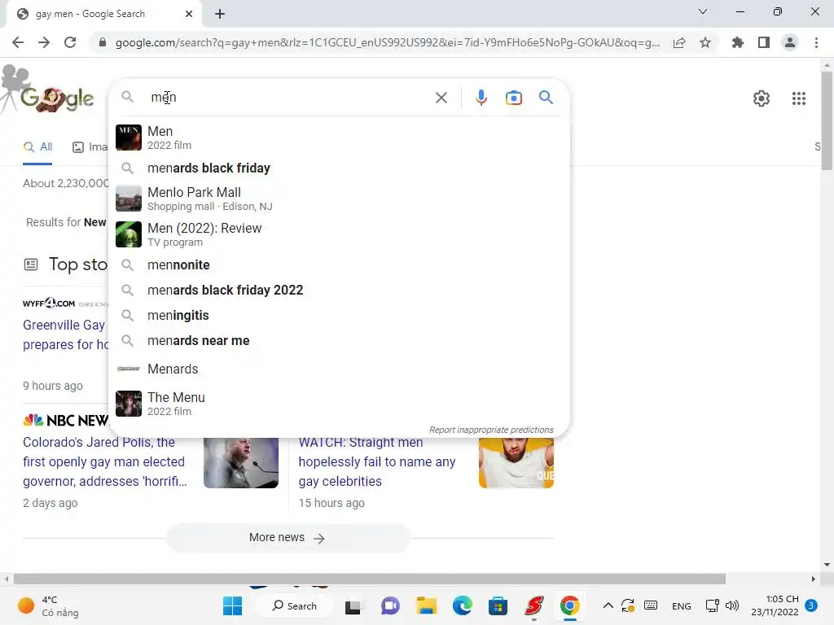Open the Google apps grid
Screen dimensions: 834x625
point(799,98)
